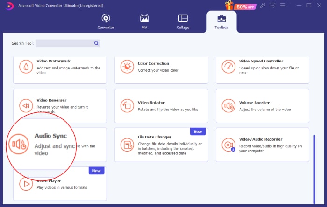Viewport: 327px width, 207px height.
Task: Click the "Color Correction" title text
Action: pos(153,63)
